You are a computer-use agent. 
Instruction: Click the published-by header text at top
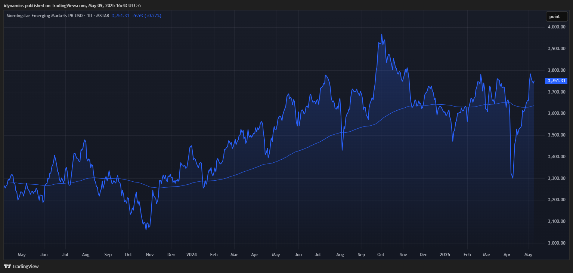[x=72, y=5]
